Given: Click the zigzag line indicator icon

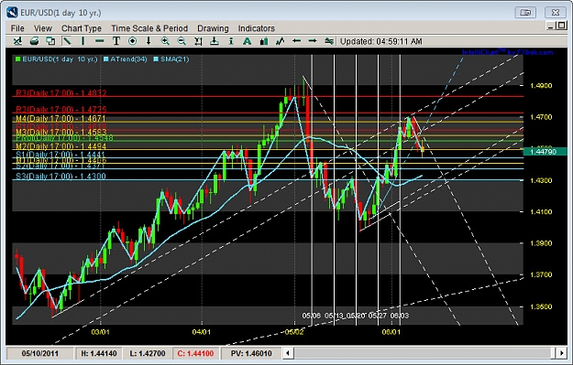Looking at the screenshot, I should pos(280,41).
